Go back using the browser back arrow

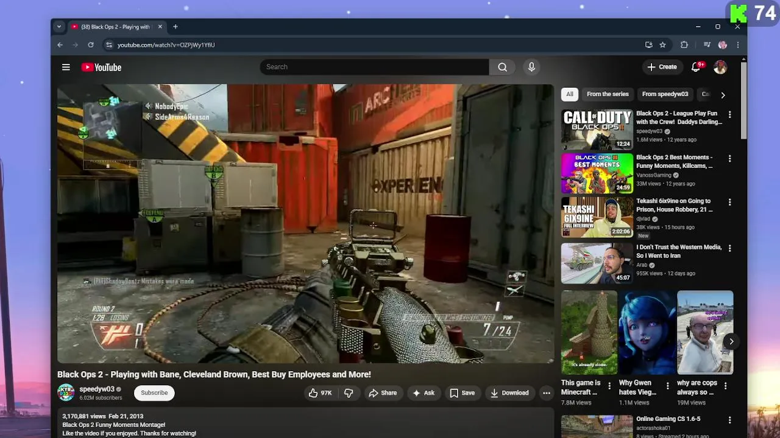click(x=60, y=45)
